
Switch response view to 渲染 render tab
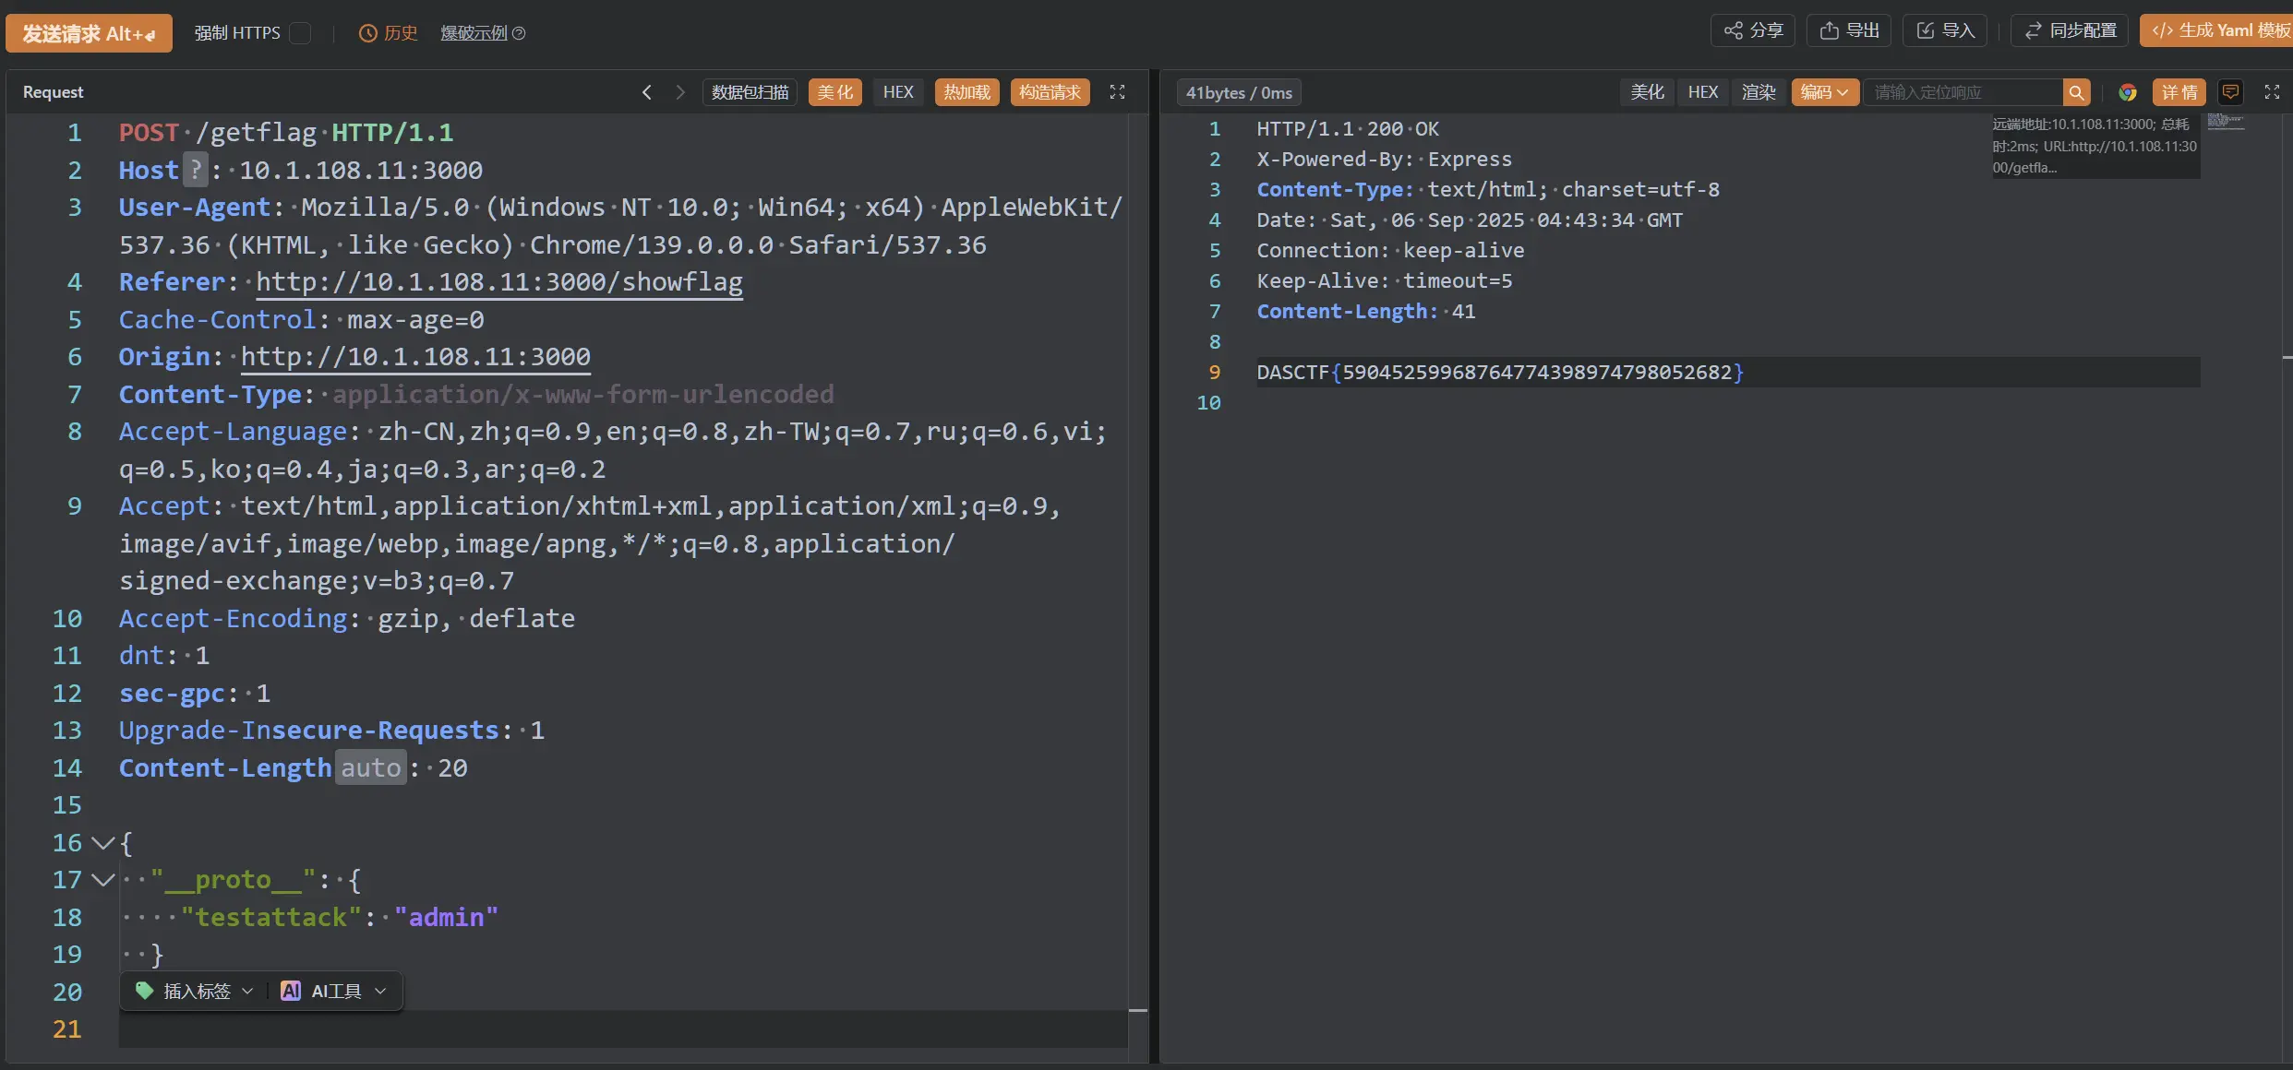coord(1758,92)
